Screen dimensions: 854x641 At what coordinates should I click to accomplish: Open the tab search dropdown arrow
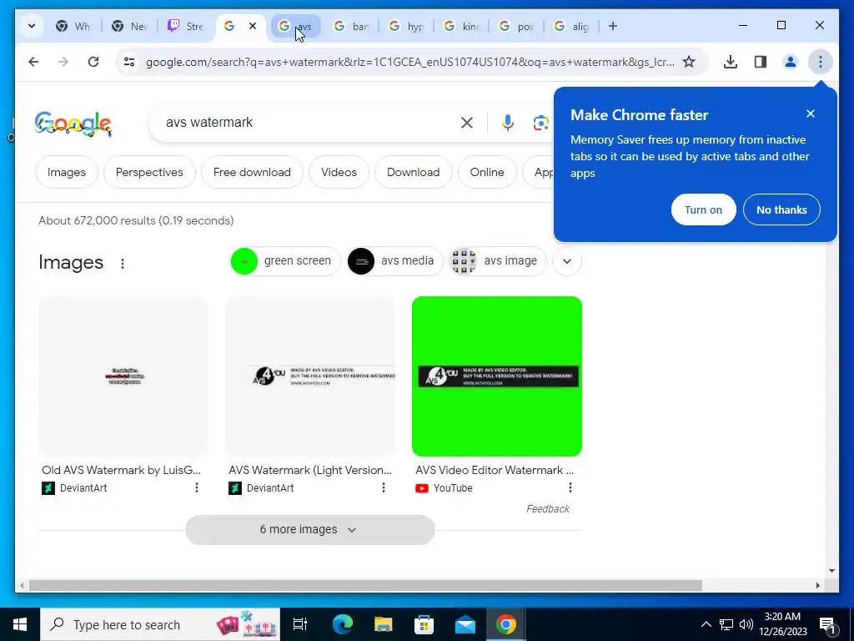[x=32, y=26]
